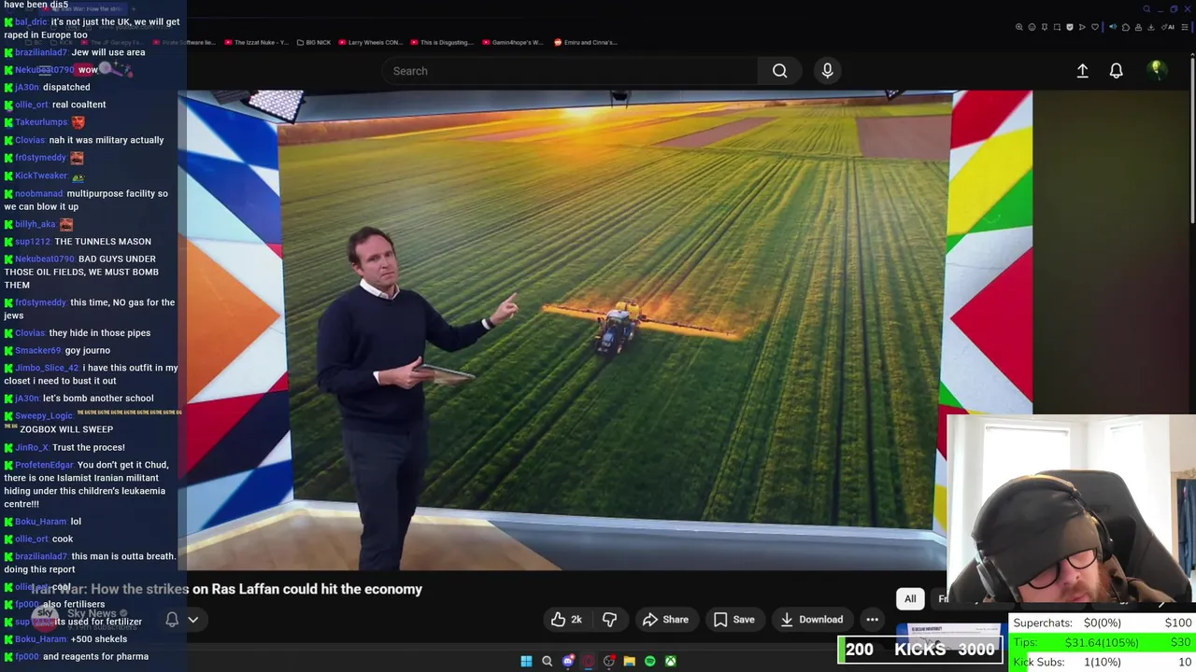Click browser zoom magnifier toolbar icon
This screenshot has width=1196, height=672.
1018,27
